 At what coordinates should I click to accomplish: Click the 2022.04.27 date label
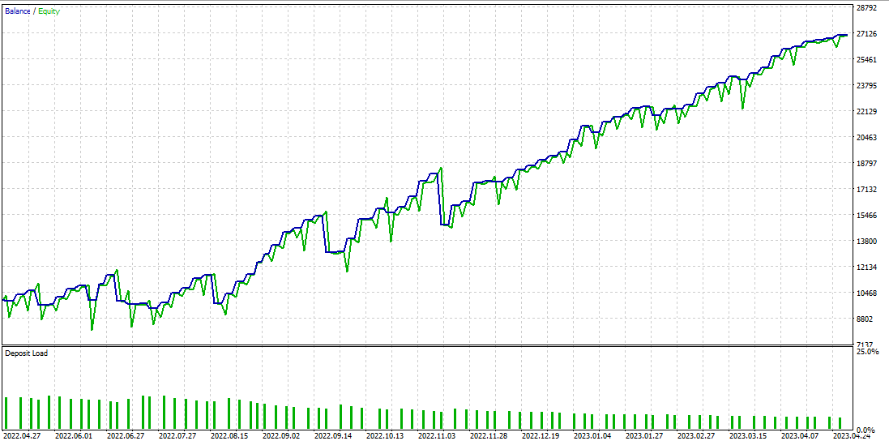click(x=22, y=436)
